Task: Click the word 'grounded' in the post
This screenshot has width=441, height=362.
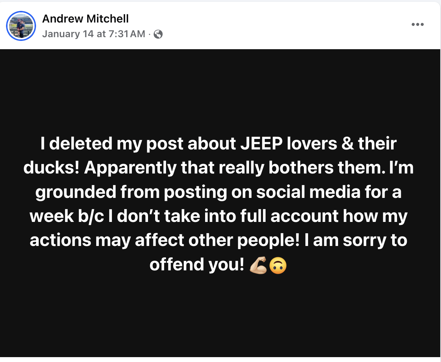Action: point(76,192)
